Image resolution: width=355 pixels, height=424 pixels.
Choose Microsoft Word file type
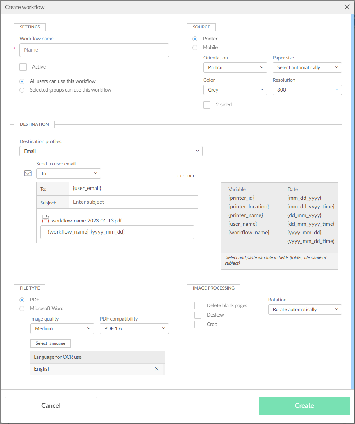(22, 309)
